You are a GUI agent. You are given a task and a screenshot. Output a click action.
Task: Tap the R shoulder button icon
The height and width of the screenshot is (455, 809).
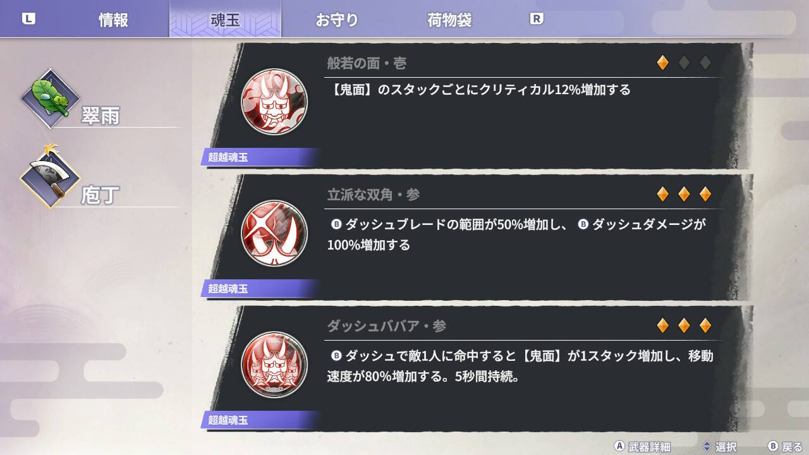coord(536,19)
